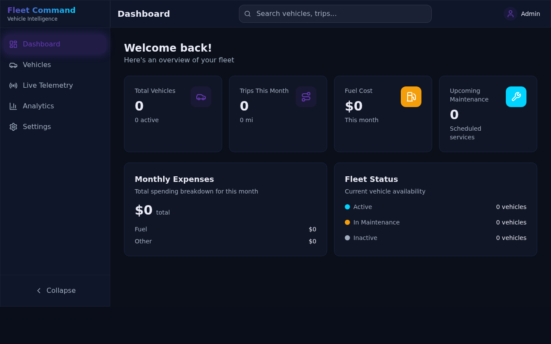Click the Analytics bar chart icon
Image resolution: width=551 pixels, height=344 pixels.
pyautogui.click(x=13, y=106)
